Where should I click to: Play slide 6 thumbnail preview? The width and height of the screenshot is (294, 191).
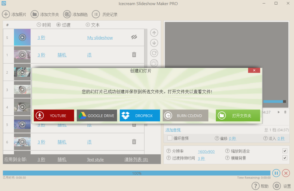pos(22,142)
